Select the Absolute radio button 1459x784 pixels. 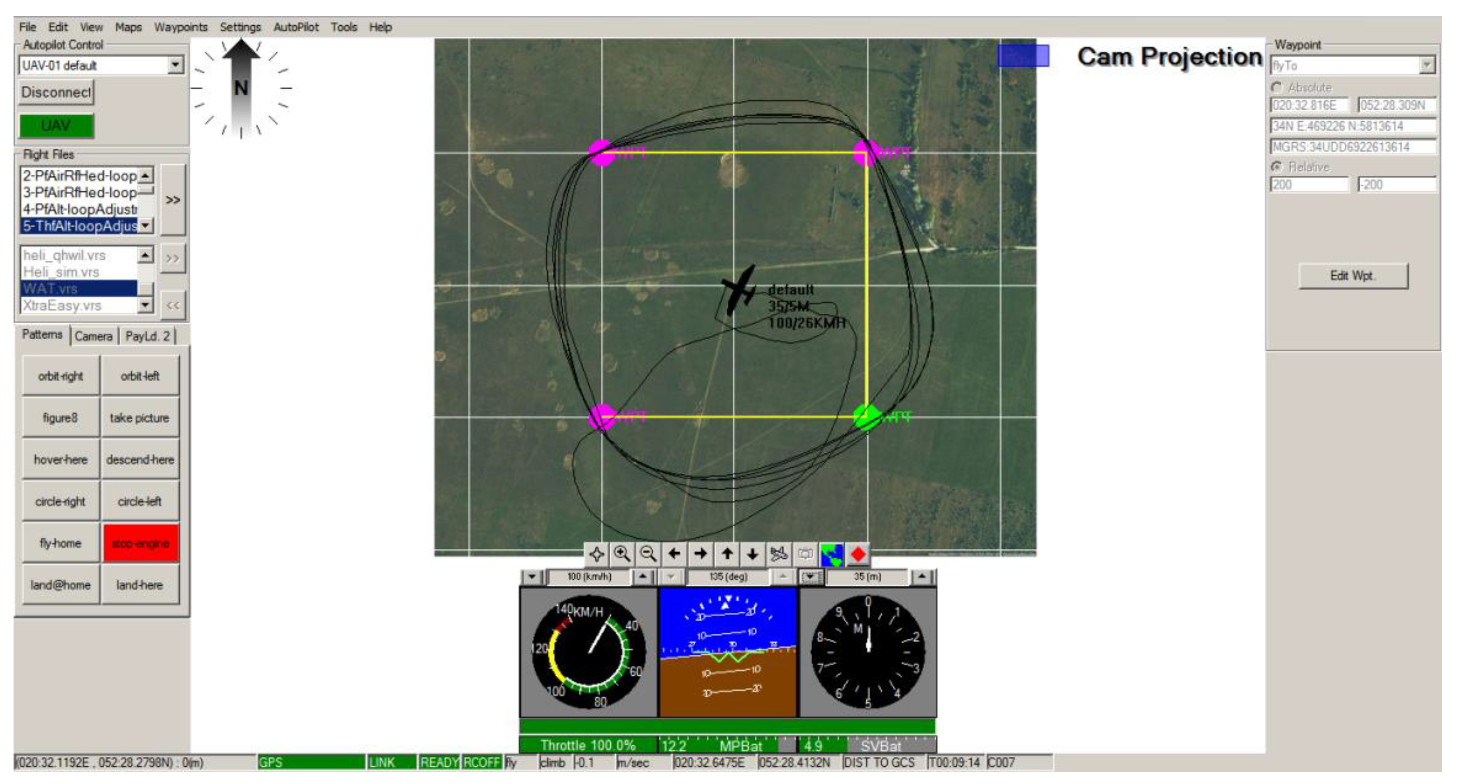pos(1277,87)
